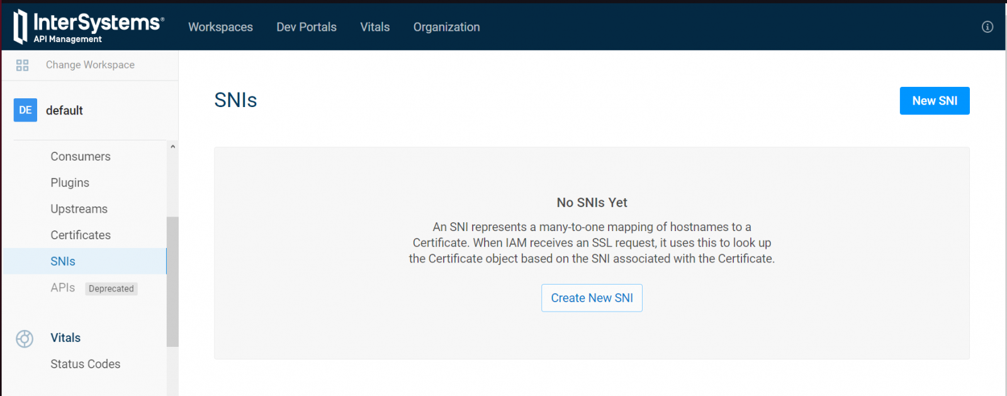Click the InterSystems API Management logo
The width and height of the screenshot is (1007, 396).
(x=89, y=27)
